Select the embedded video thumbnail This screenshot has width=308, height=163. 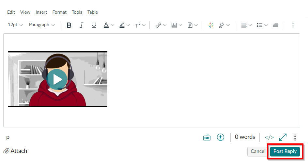point(58,79)
